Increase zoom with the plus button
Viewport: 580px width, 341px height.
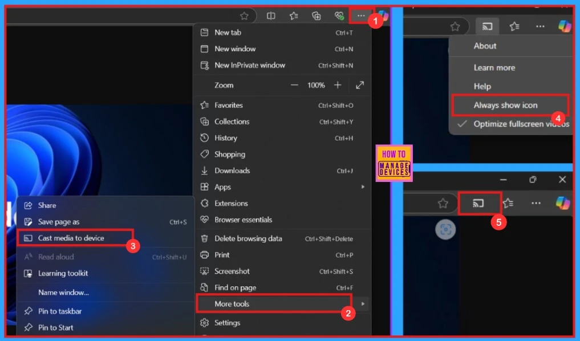338,85
